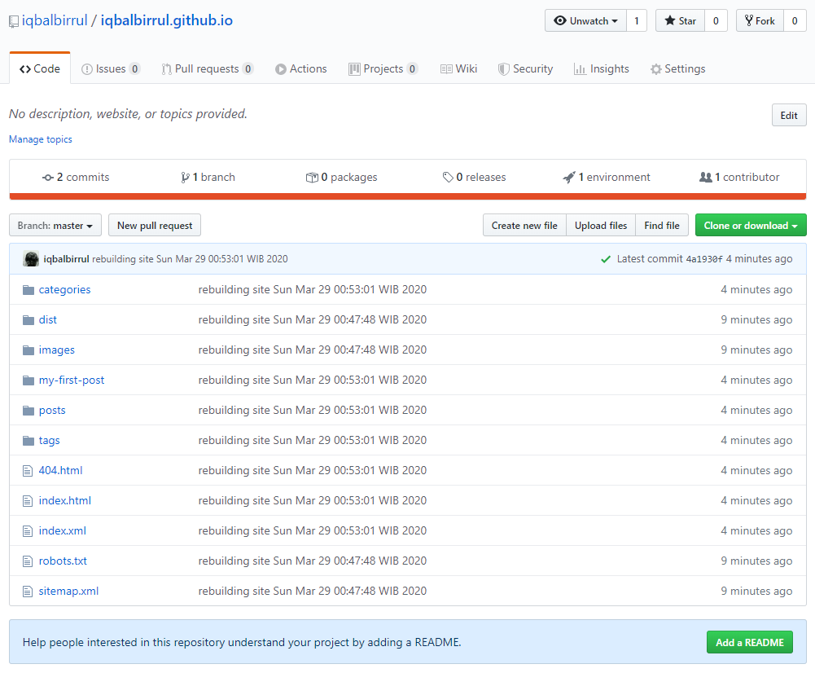Go to the Insights tab
815x673 pixels.
click(601, 69)
